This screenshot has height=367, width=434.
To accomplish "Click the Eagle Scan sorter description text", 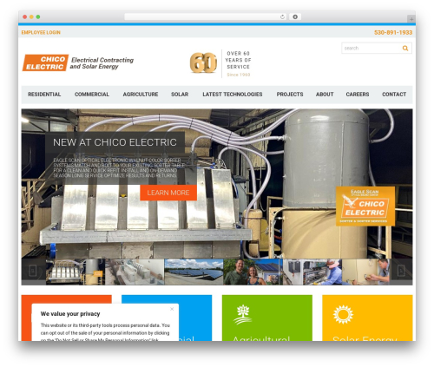I will coord(119,167).
